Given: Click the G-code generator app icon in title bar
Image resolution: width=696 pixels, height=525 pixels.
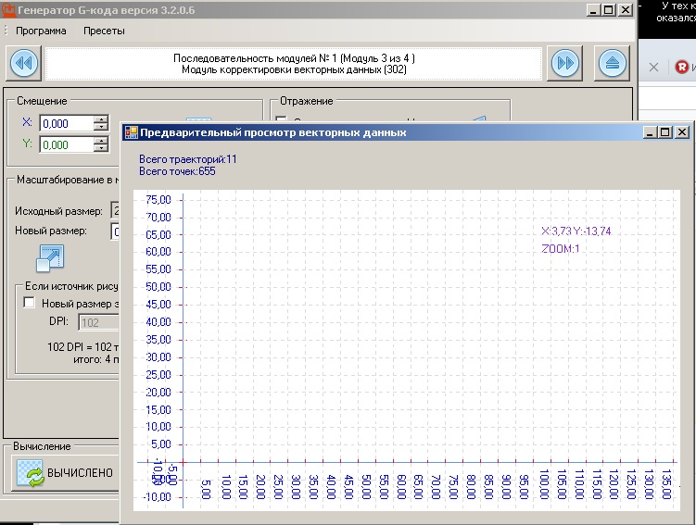Looking at the screenshot, I should pyautogui.click(x=9, y=9).
